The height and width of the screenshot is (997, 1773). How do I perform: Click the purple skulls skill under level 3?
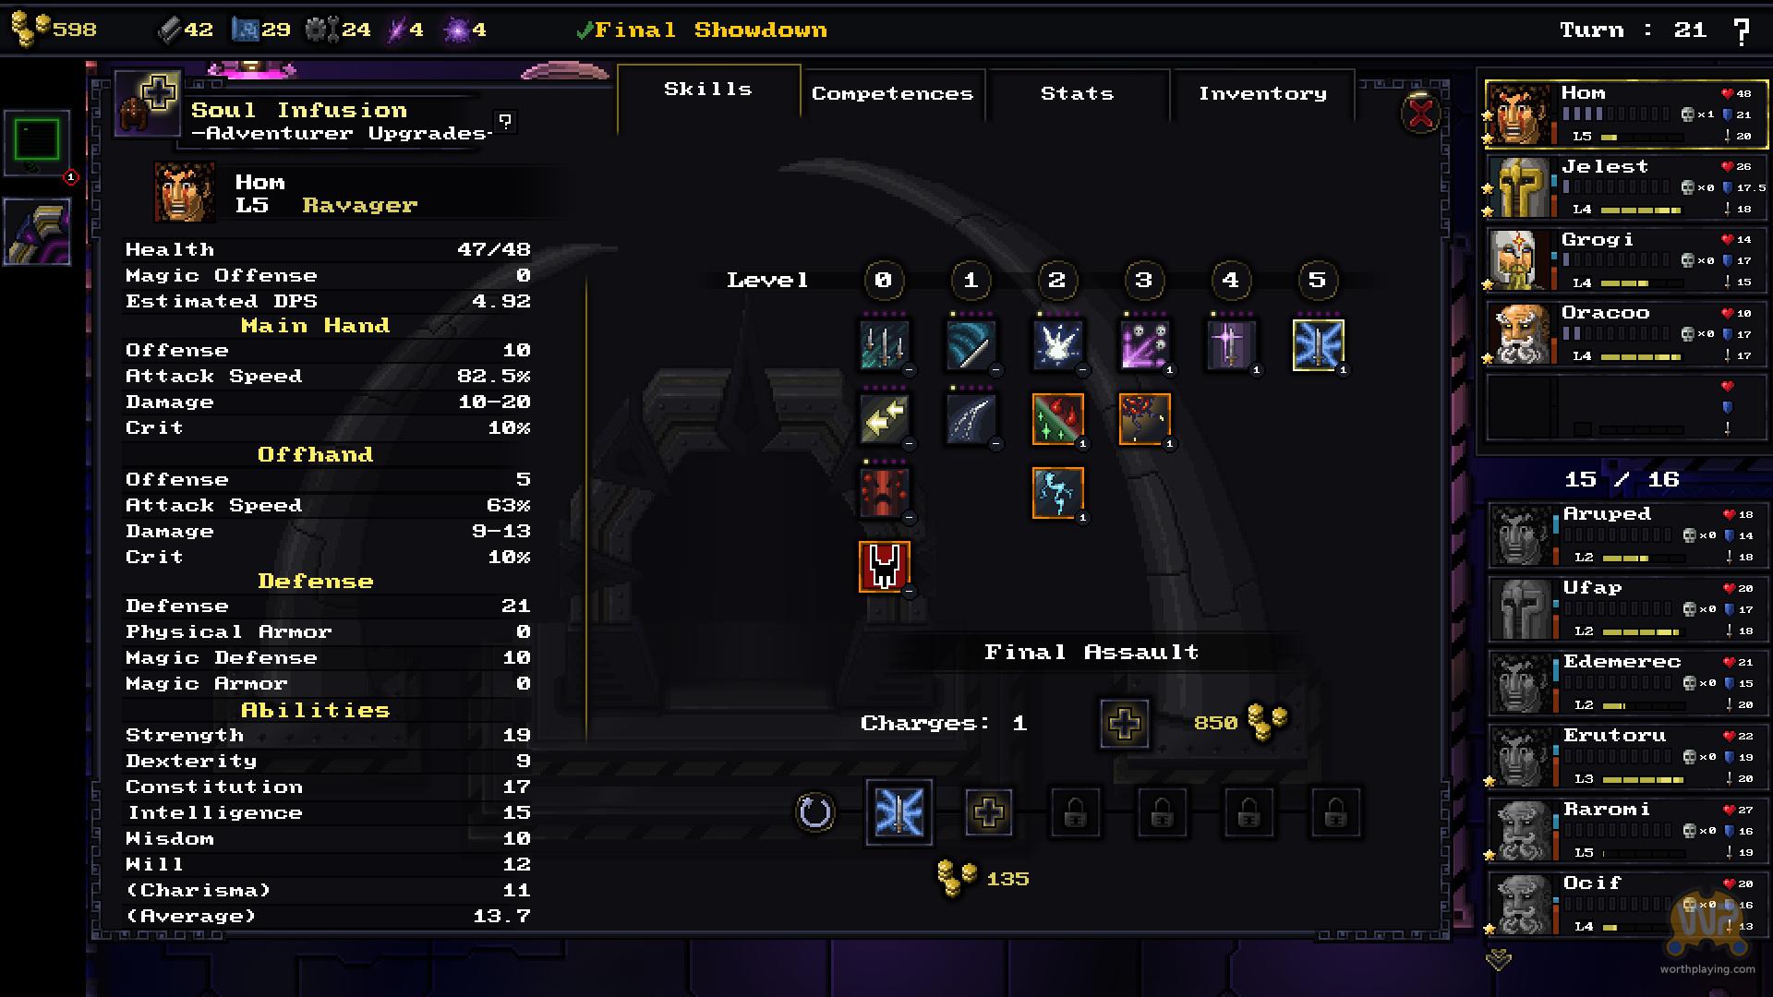[x=1144, y=344]
